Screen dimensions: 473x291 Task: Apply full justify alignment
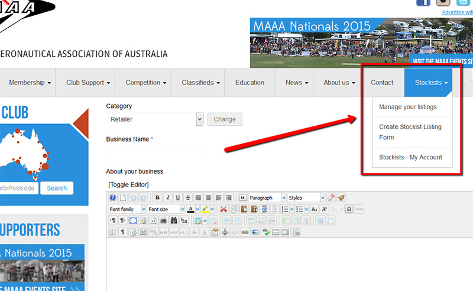[x=198, y=198]
